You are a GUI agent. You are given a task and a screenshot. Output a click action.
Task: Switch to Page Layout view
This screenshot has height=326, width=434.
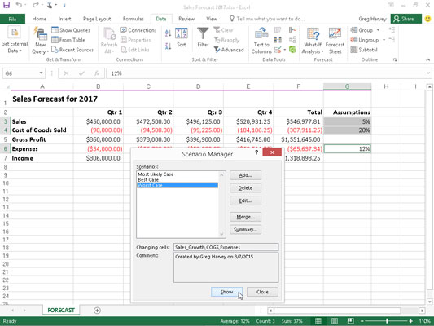[x=335, y=321]
